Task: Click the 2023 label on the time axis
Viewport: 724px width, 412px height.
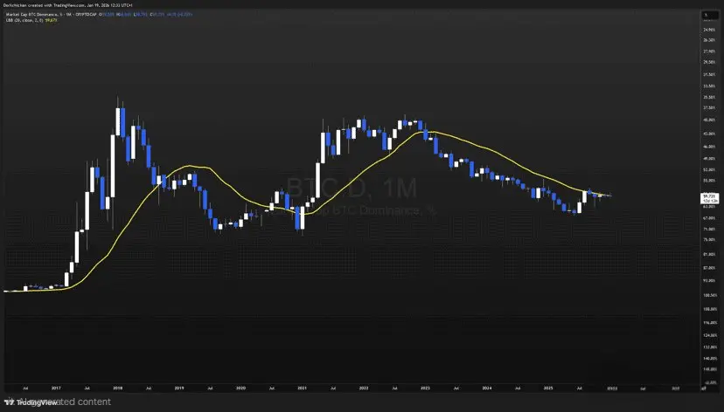Action: tap(425, 388)
